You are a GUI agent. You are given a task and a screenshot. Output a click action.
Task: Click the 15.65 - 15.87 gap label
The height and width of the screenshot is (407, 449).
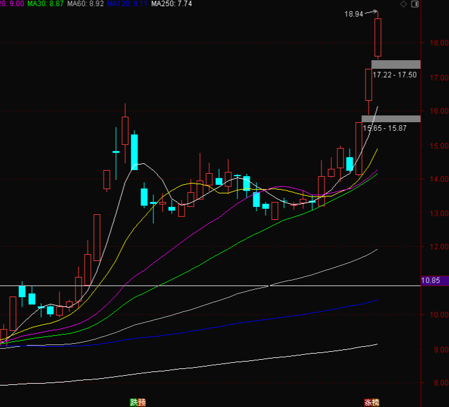click(x=385, y=128)
